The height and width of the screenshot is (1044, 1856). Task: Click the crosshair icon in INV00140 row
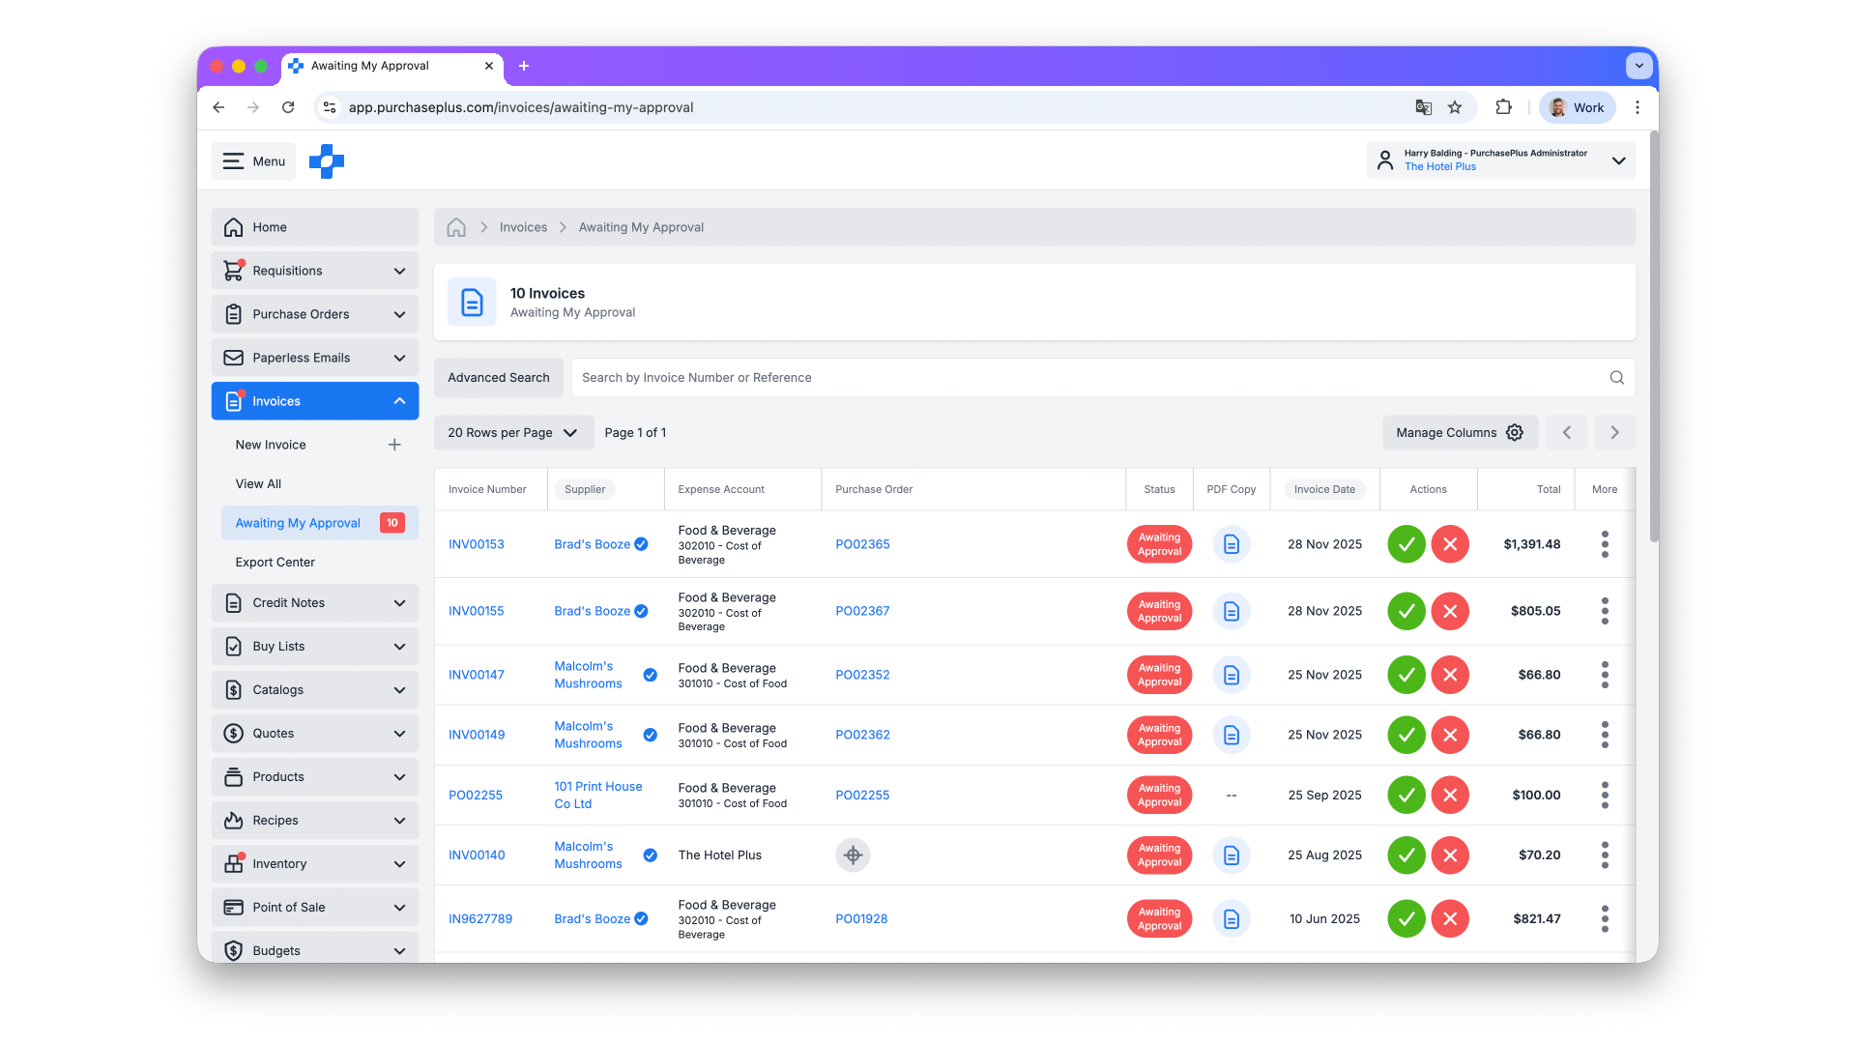tap(853, 855)
